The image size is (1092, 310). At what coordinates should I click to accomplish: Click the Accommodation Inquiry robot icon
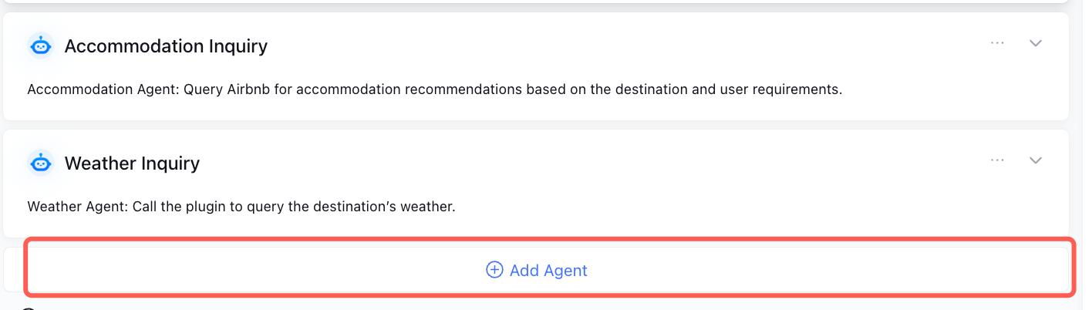[41, 46]
